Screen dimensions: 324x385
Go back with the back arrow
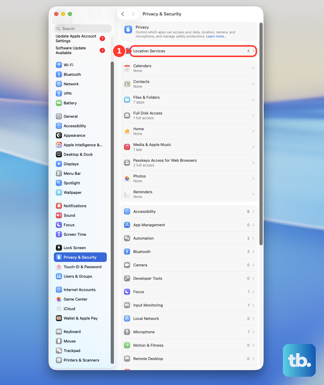(x=123, y=14)
